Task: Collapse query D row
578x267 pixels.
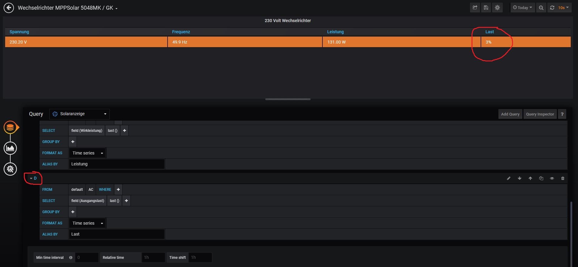Action: point(33,178)
